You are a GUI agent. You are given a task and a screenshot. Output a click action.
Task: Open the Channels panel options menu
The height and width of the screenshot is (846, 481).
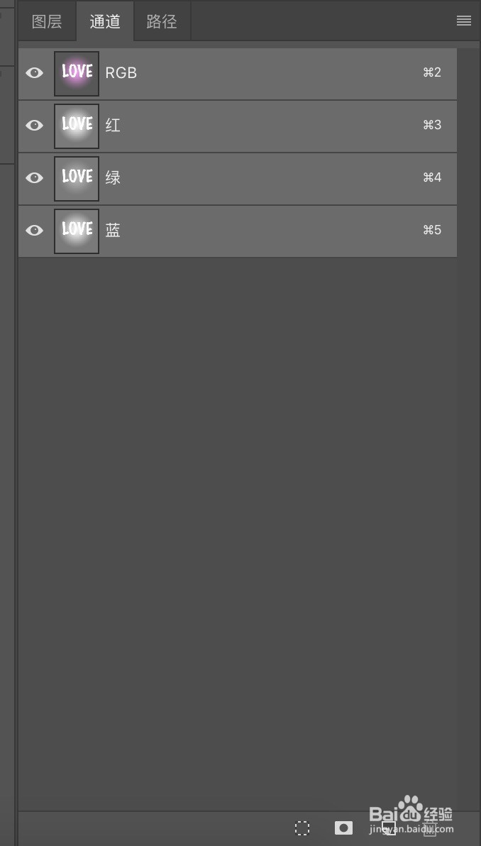pos(463,21)
